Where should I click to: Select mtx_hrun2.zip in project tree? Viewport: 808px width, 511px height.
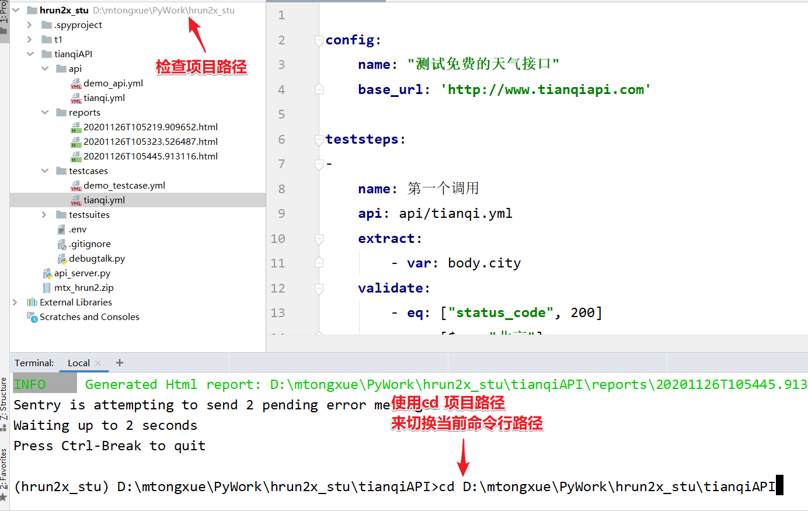84,288
